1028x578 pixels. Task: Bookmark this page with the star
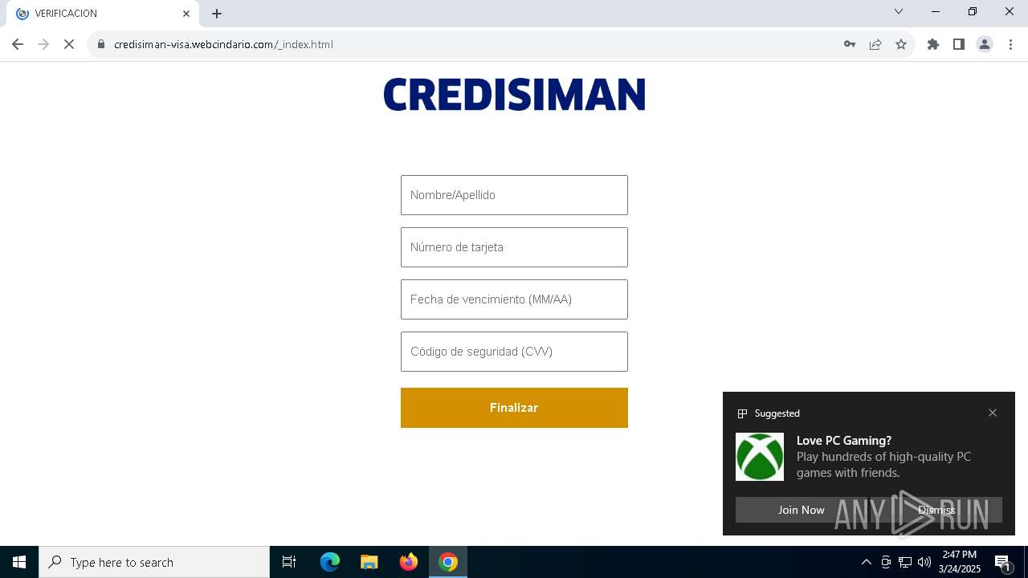(x=901, y=44)
